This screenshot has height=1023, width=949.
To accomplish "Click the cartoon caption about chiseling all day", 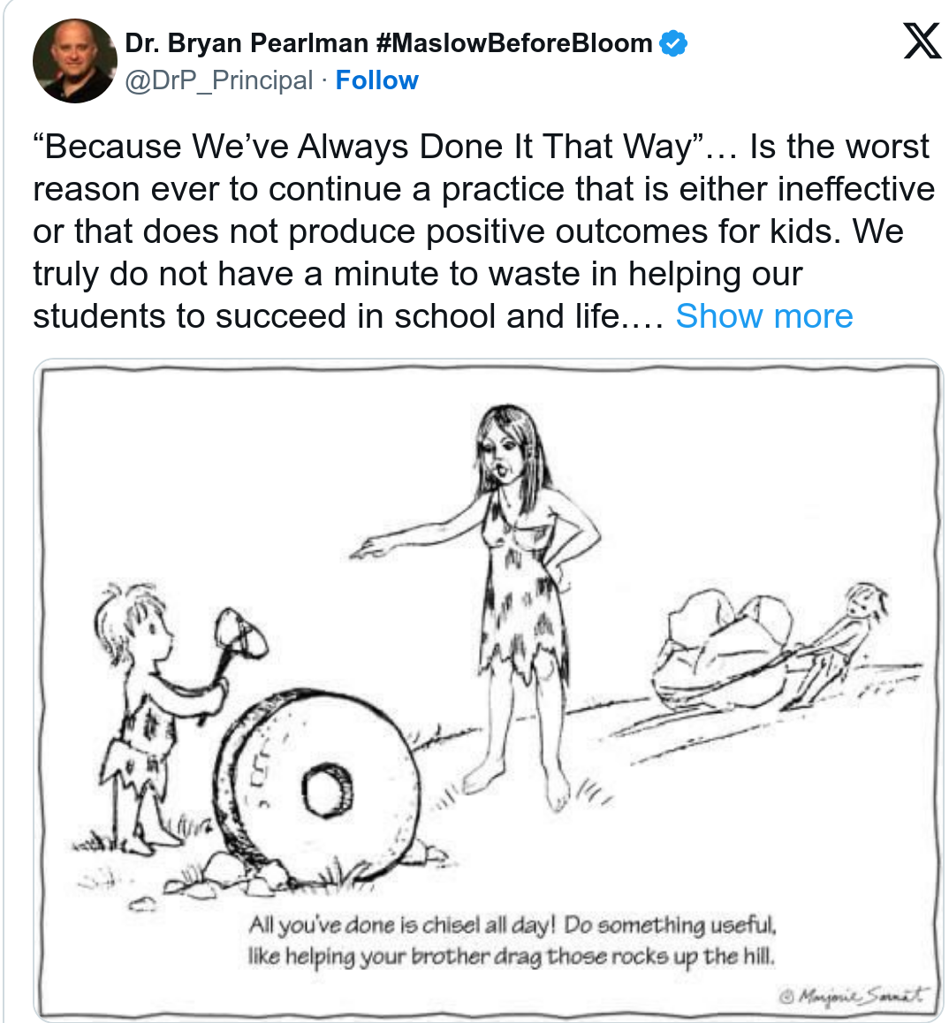I will pos(512,941).
